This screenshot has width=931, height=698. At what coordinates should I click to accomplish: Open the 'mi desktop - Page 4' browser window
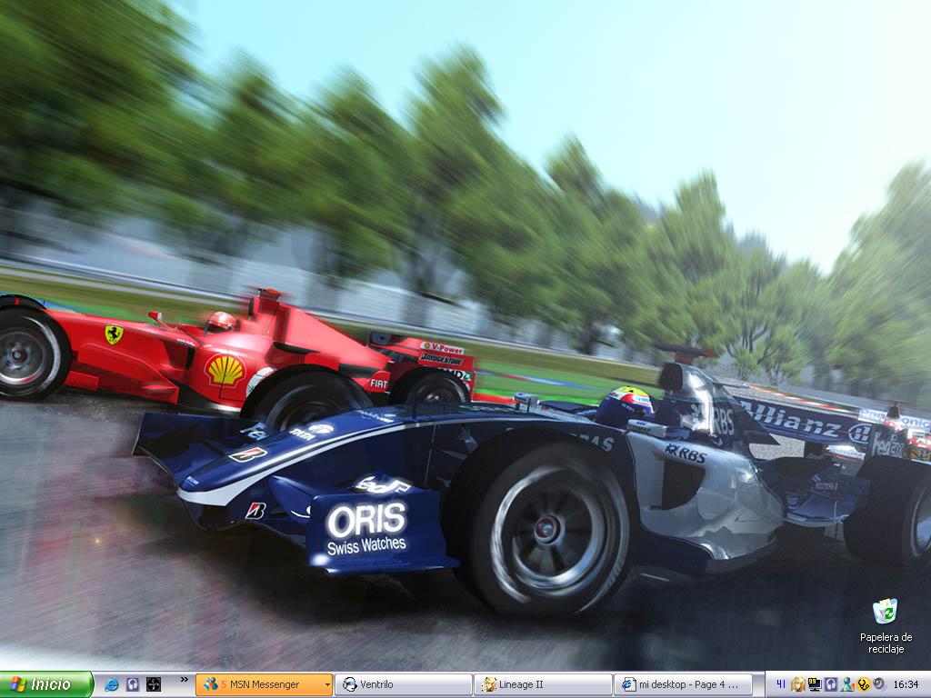pos(682,684)
